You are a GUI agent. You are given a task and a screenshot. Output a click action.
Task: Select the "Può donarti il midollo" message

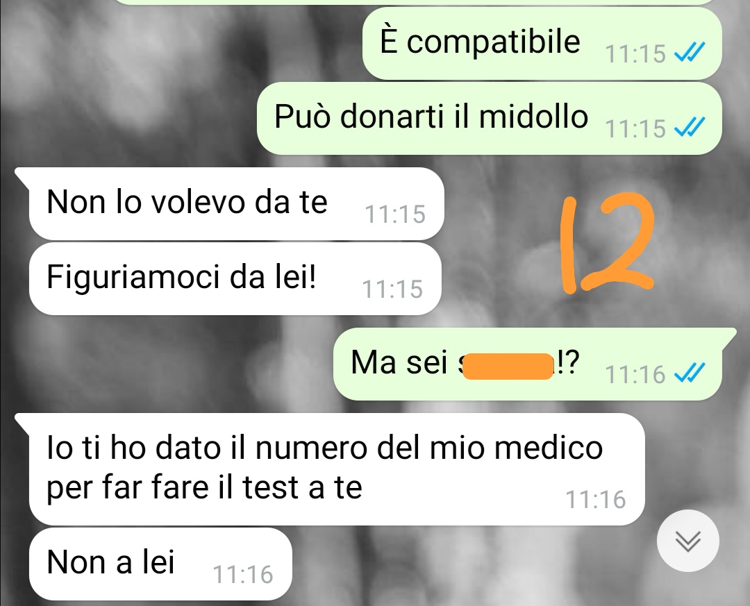pos(490,118)
